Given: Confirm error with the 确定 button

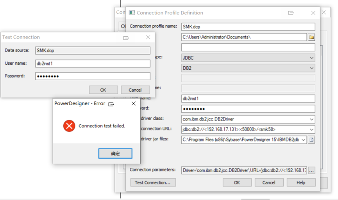Looking at the screenshot, I should 115,154.
